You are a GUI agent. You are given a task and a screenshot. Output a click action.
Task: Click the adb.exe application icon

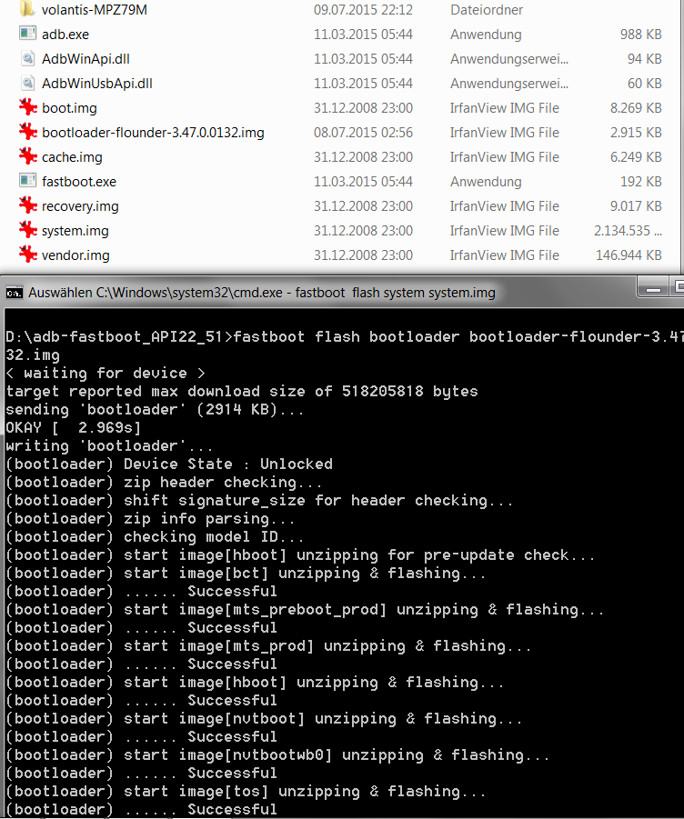click(27, 35)
